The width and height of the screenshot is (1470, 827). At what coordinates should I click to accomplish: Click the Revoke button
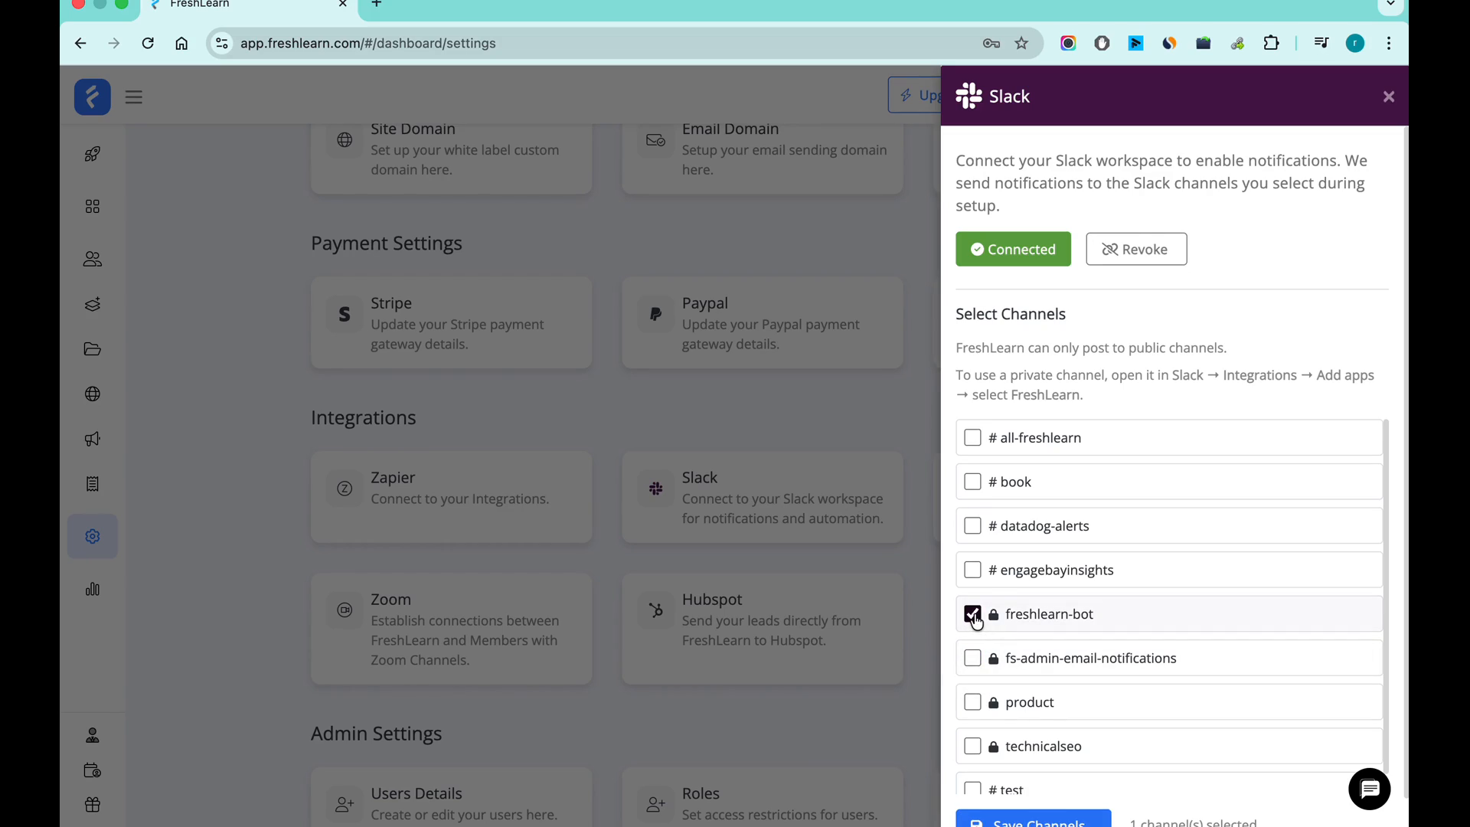[1135, 249]
